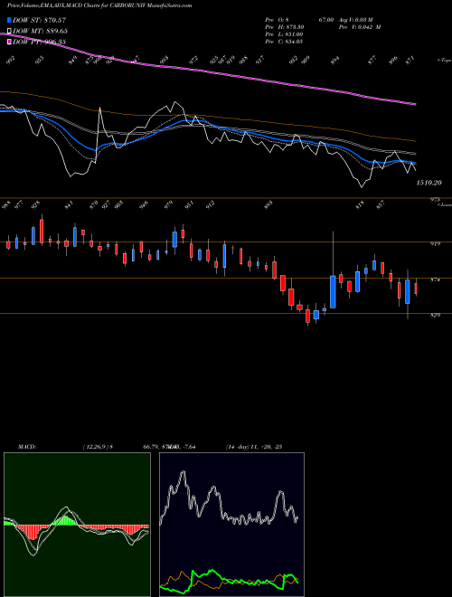This screenshot has height=597, width=452.
Task: Click the 874 price axis label
Action: click(435, 280)
